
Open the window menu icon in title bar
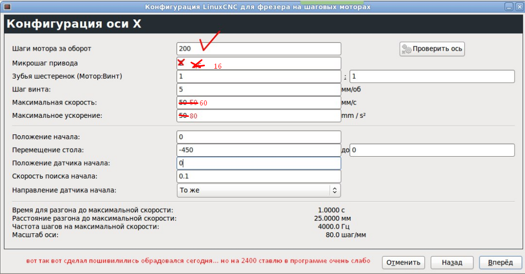coord(7,6)
